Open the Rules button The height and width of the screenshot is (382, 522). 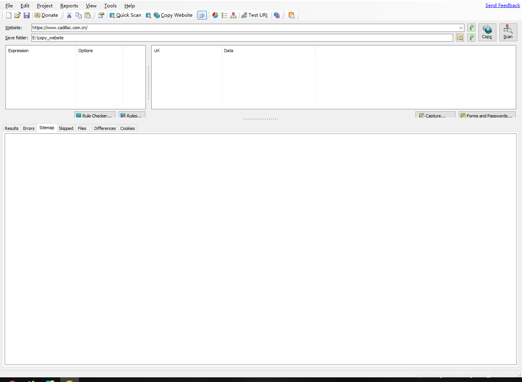[132, 115]
